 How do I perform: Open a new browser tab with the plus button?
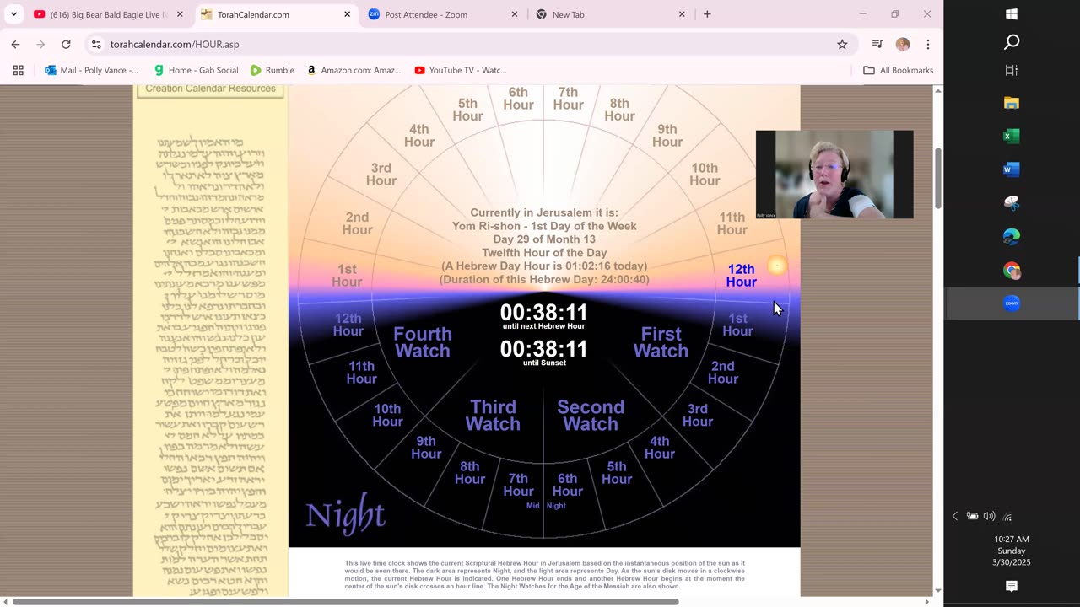707,14
